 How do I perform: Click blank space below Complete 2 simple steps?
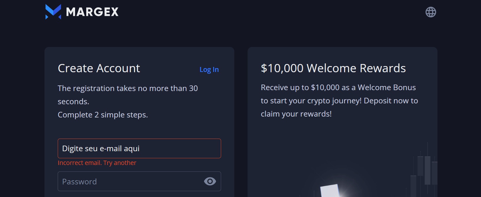pyautogui.click(x=139, y=129)
